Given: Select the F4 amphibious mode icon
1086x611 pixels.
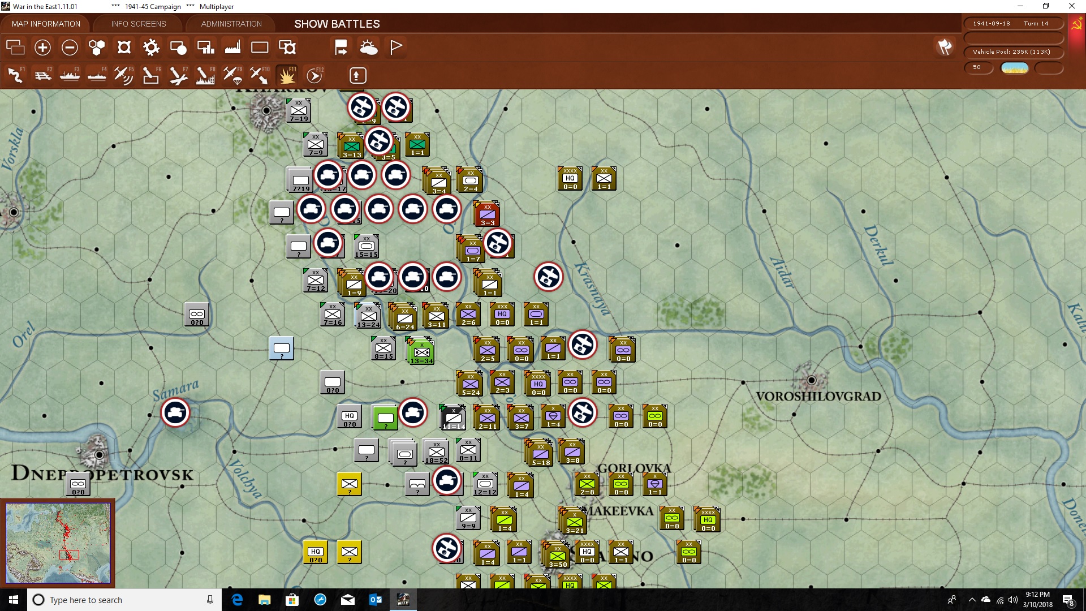Looking at the screenshot, I should click(97, 75).
